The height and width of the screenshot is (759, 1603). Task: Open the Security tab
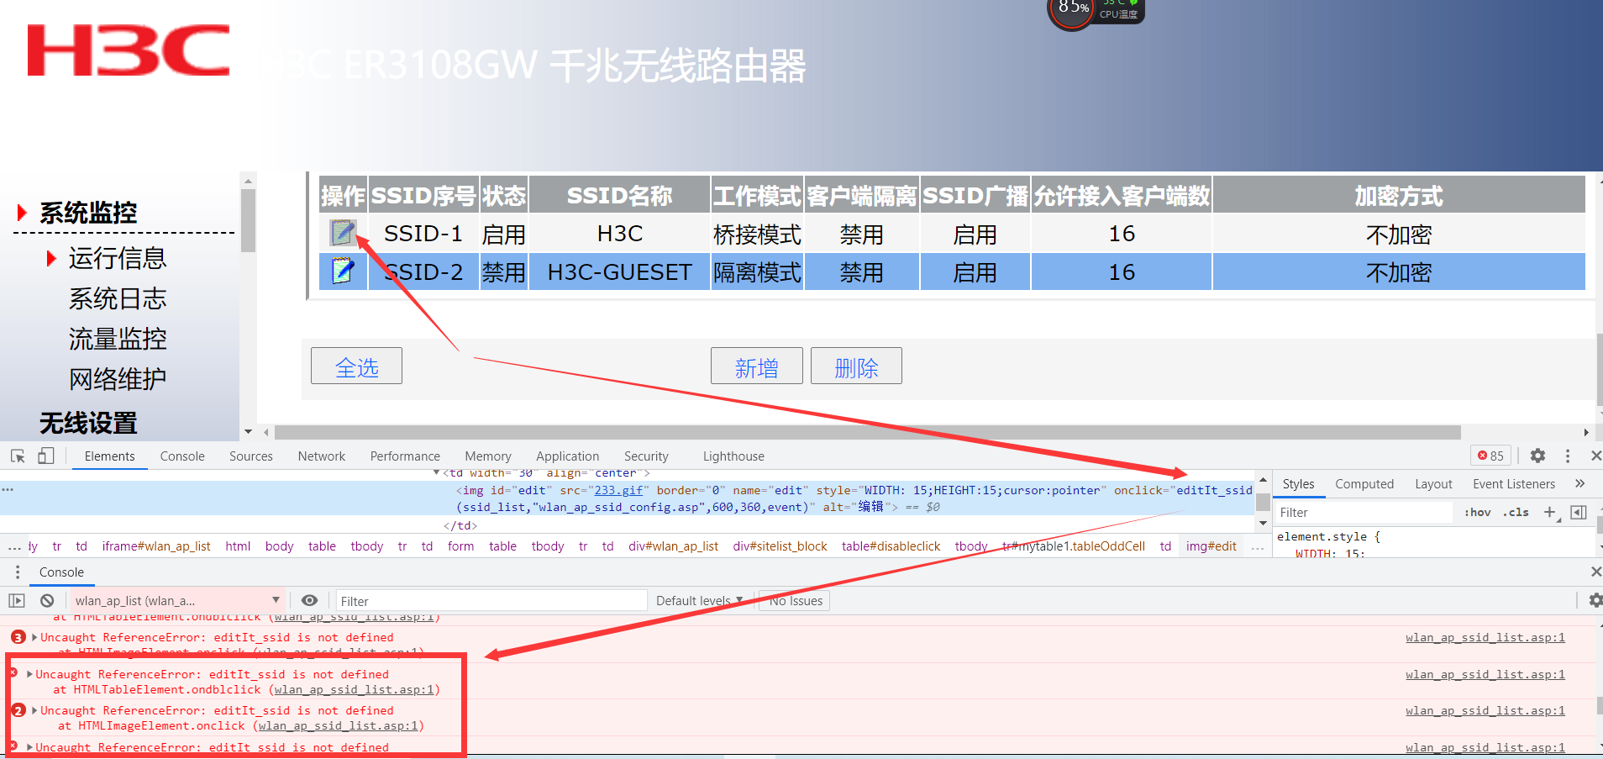(x=646, y=456)
